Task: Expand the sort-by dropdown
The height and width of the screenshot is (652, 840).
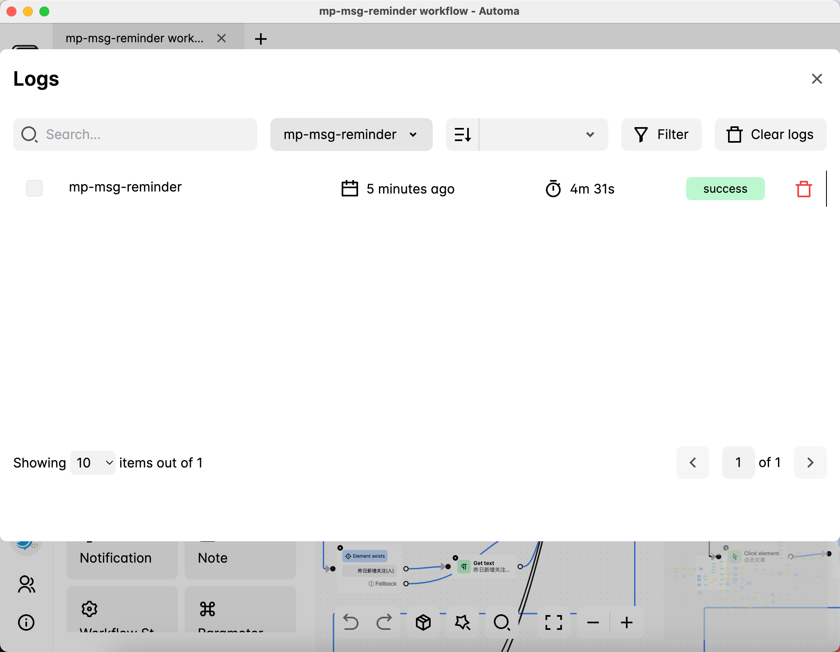Action: coord(543,135)
